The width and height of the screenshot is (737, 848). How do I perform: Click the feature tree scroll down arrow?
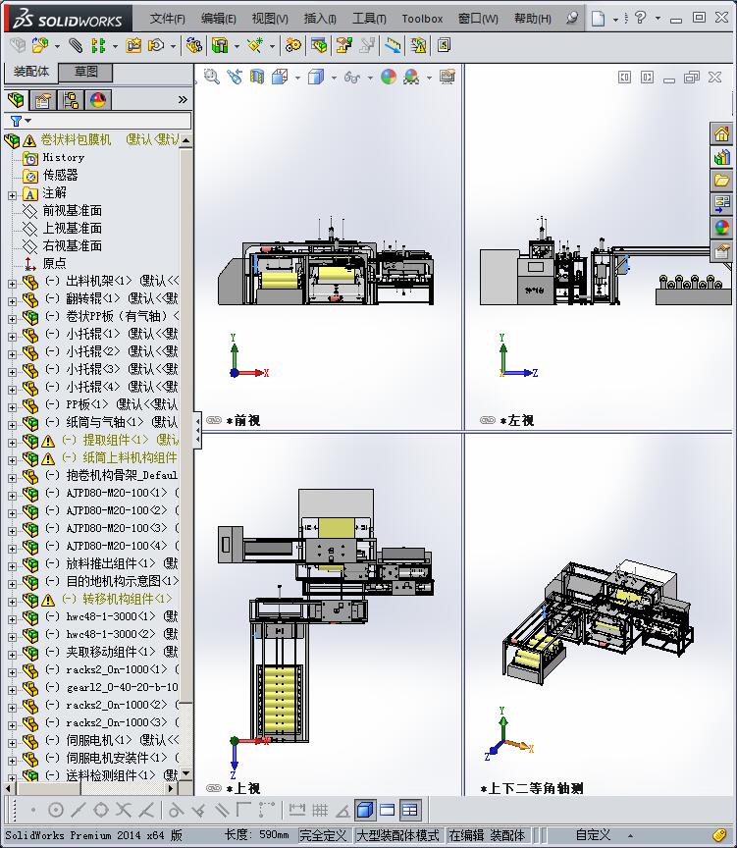186,774
